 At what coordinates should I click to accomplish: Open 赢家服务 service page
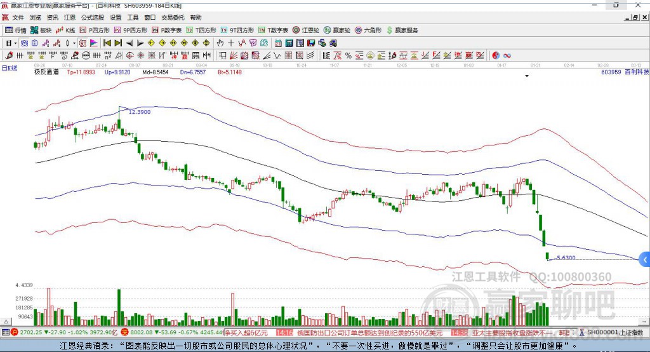402,30
